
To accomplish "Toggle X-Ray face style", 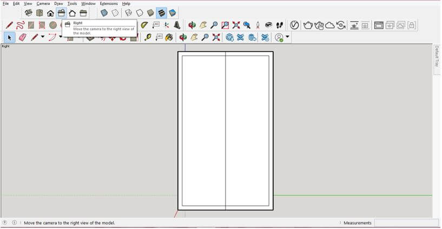I will (104, 13).
